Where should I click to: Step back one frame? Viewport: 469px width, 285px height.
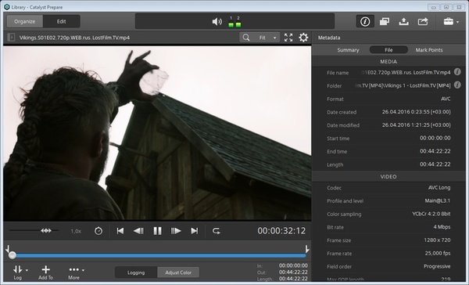(138, 231)
